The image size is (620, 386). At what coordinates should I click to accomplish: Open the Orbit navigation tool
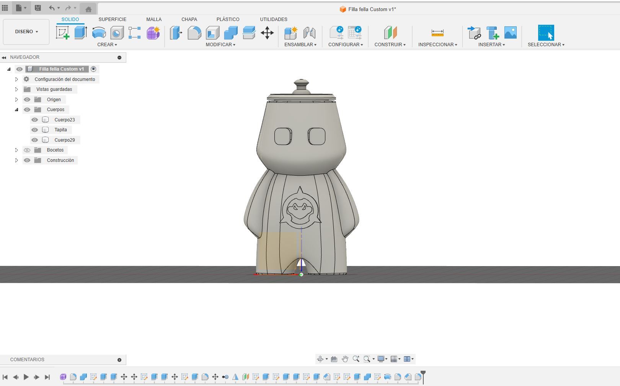tap(320, 359)
